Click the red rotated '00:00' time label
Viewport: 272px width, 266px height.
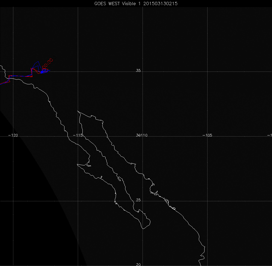coord(47,63)
